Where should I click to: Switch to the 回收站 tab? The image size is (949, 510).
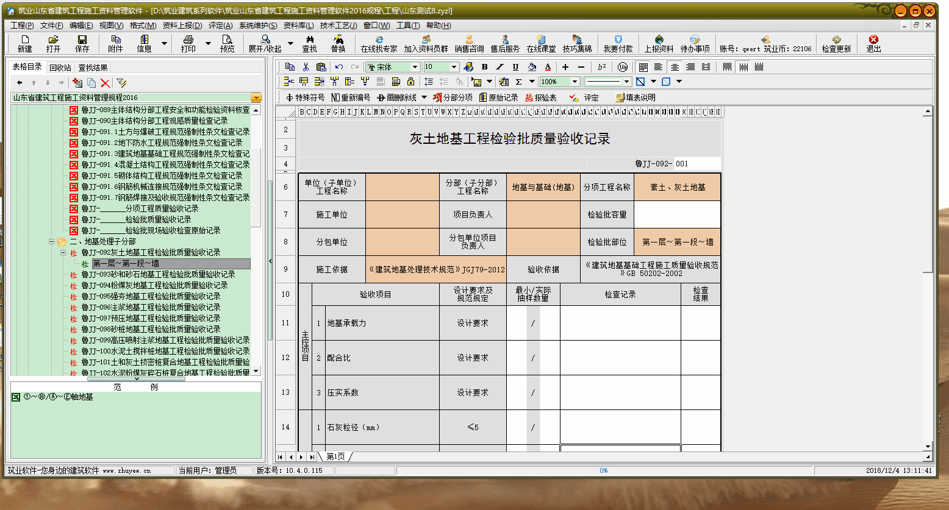coord(60,68)
